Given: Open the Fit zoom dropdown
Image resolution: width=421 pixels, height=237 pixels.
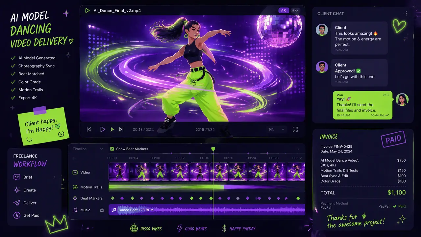Looking at the screenshot, I should (277, 129).
